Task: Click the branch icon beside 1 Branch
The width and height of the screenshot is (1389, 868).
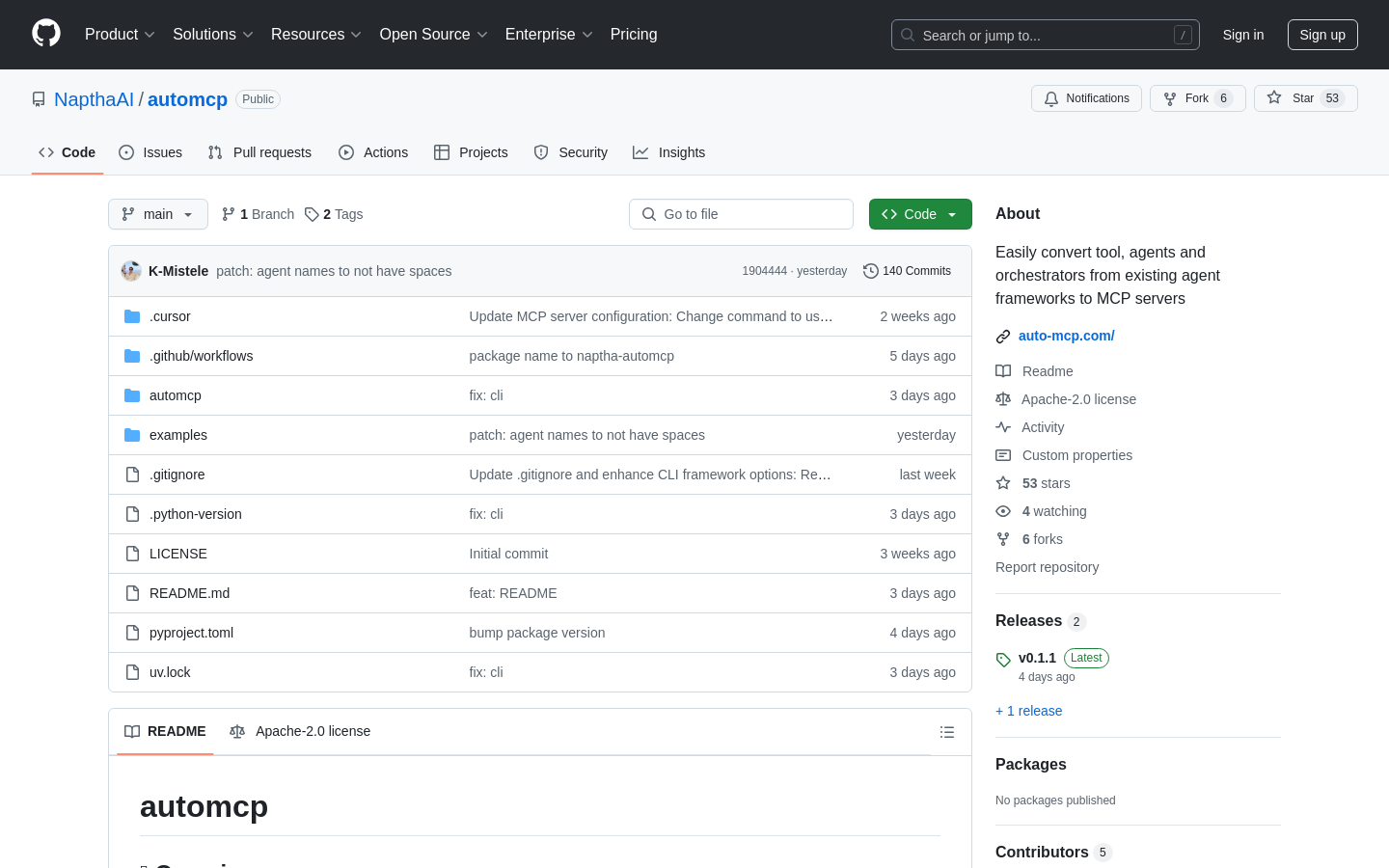Action: (x=228, y=214)
